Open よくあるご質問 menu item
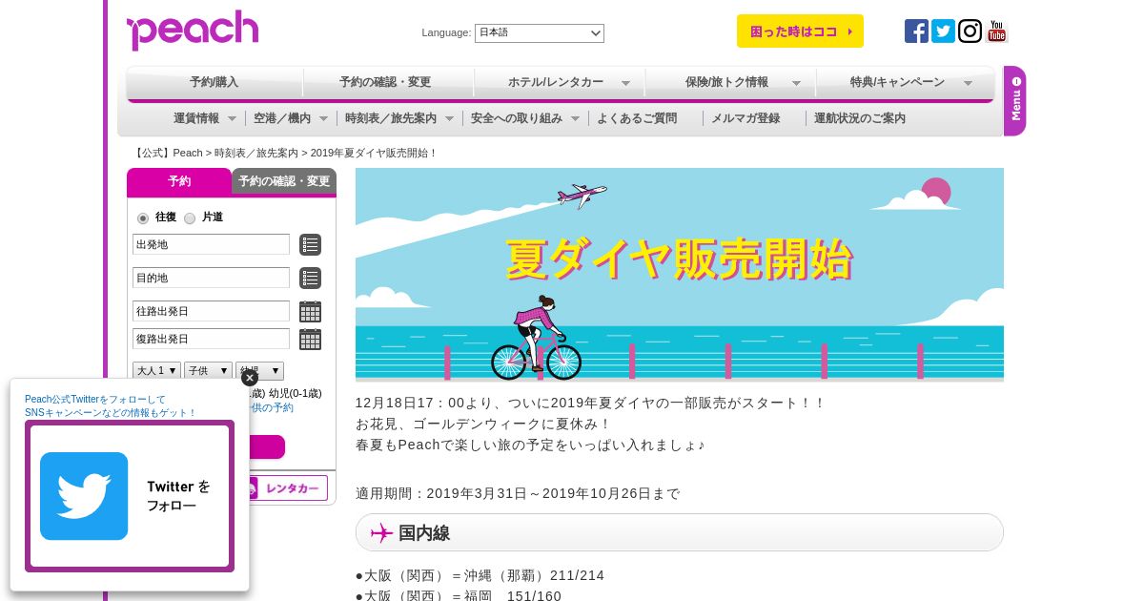The height and width of the screenshot is (601, 1144). coord(637,118)
